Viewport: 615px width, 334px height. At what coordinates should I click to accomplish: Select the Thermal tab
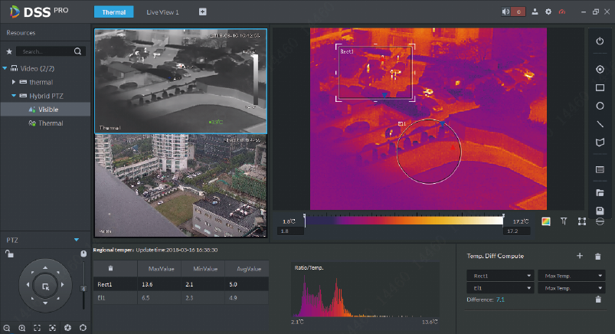[113, 12]
